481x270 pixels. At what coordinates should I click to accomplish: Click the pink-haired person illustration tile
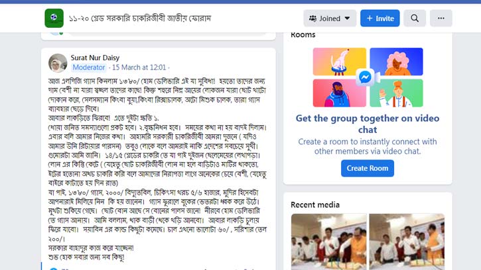point(396,62)
